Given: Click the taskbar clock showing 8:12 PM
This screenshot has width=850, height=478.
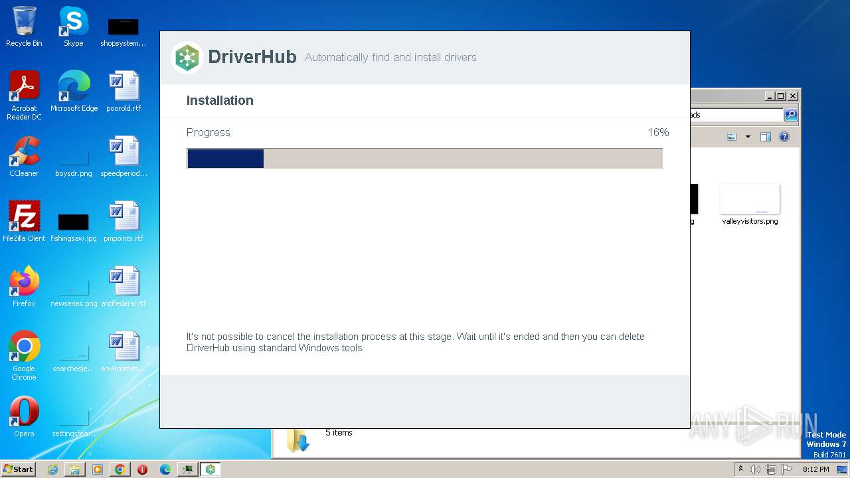Looking at the screenshot, I should 815,469.
